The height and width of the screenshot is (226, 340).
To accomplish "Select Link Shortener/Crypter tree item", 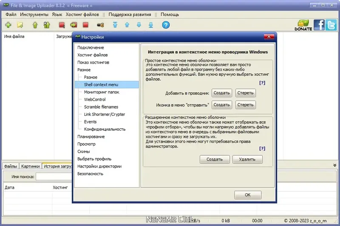I will click(105, 114).
